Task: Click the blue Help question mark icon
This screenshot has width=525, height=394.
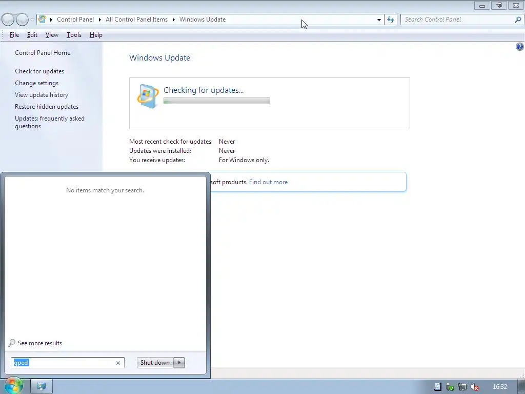Action: tap(520, 47)
